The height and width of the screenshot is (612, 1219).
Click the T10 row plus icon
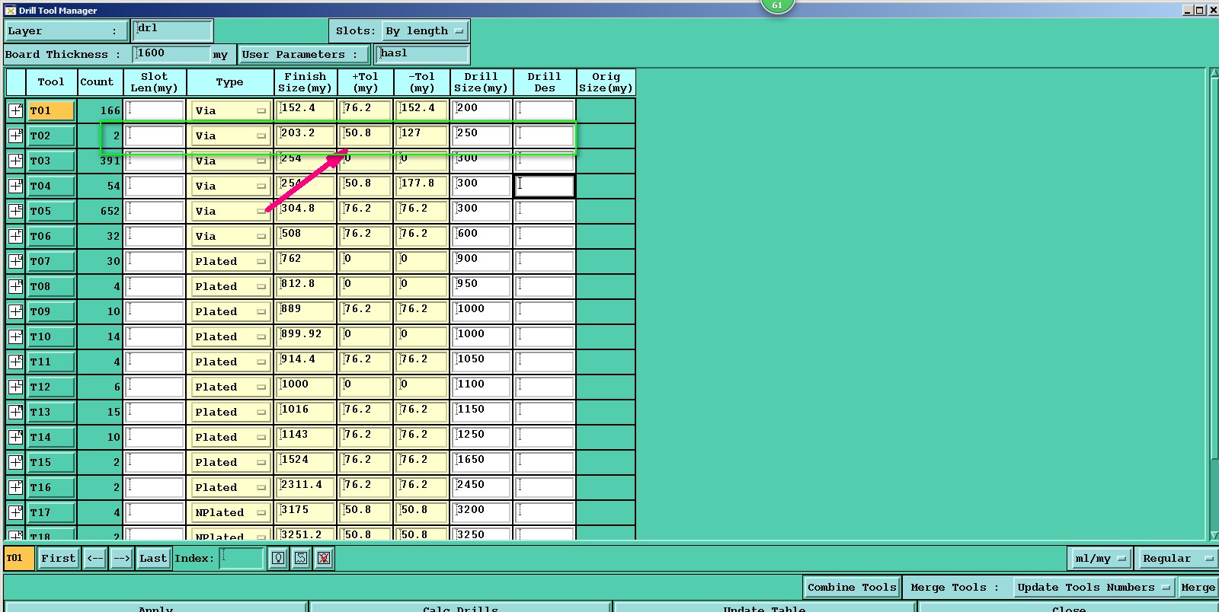click(x=15, y=336)
